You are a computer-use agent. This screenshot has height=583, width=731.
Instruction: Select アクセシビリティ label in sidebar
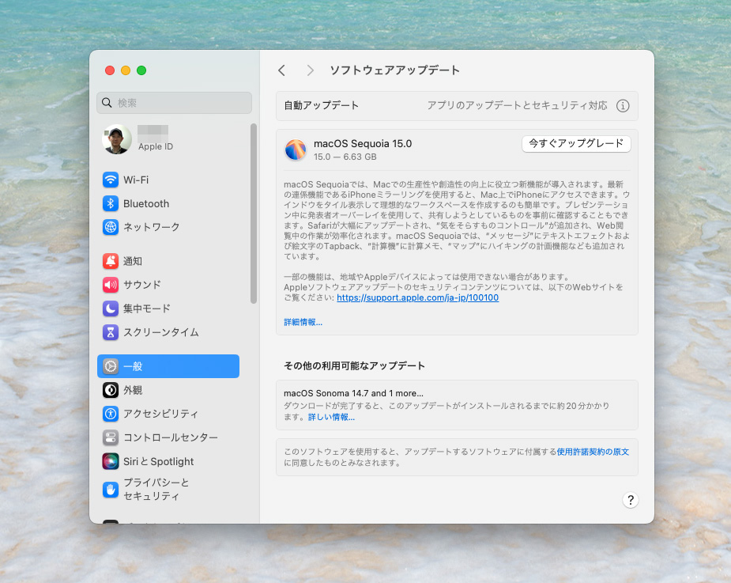(160, 414)
